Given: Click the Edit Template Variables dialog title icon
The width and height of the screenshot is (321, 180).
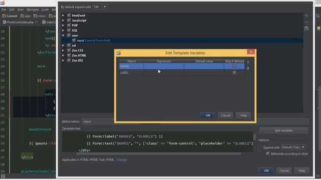Looking at the screenshot, I should pyautogui.click(x=118, y=53).
